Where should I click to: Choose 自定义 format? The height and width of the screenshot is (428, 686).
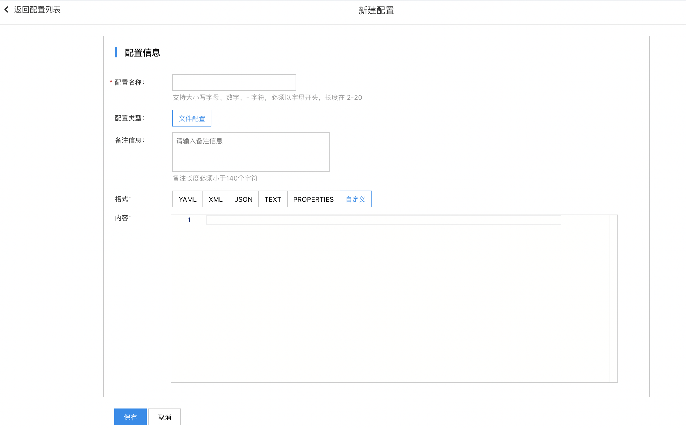coord(356,199)
